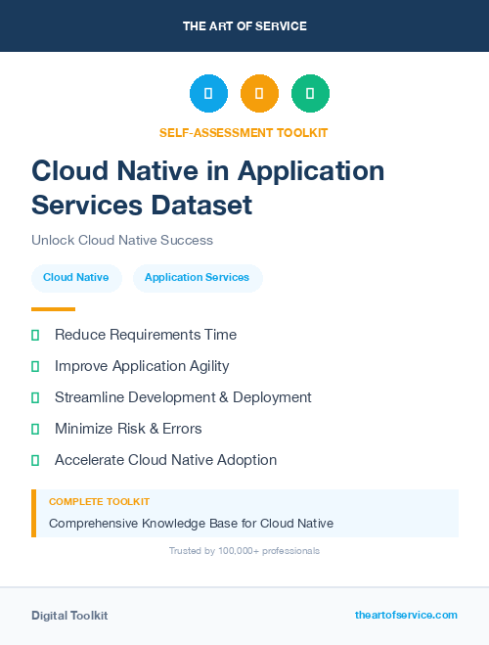Click bullet icon beside Minimize Risk & Errors

tap(35, 429)
